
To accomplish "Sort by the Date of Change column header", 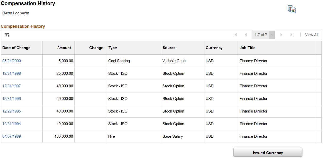I will coord(16,48).
